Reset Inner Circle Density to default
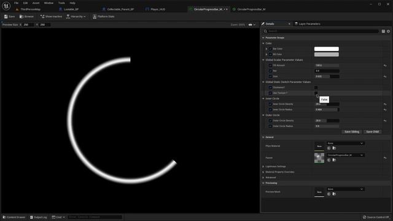Viewport: 393px width, 221px height. [385, 104]
